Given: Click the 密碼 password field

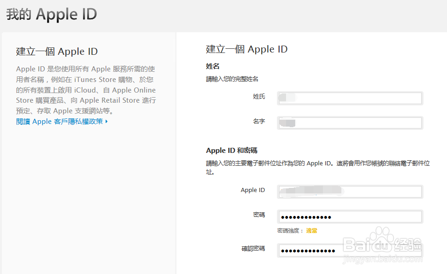Looking at the screenshot, I should coord(350,216).
